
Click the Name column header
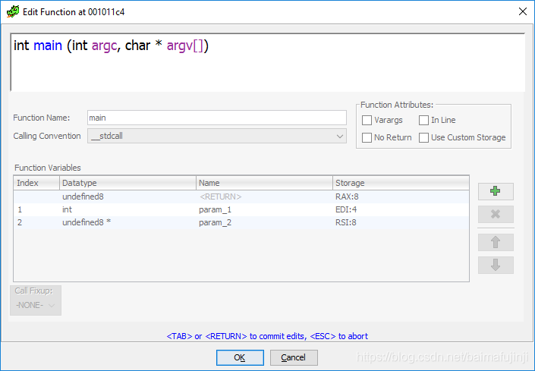(x=264, y=183)
